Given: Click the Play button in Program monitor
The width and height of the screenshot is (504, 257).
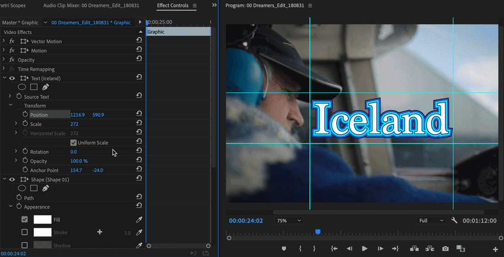Looking at the screenshot, I should click(365, 248).
